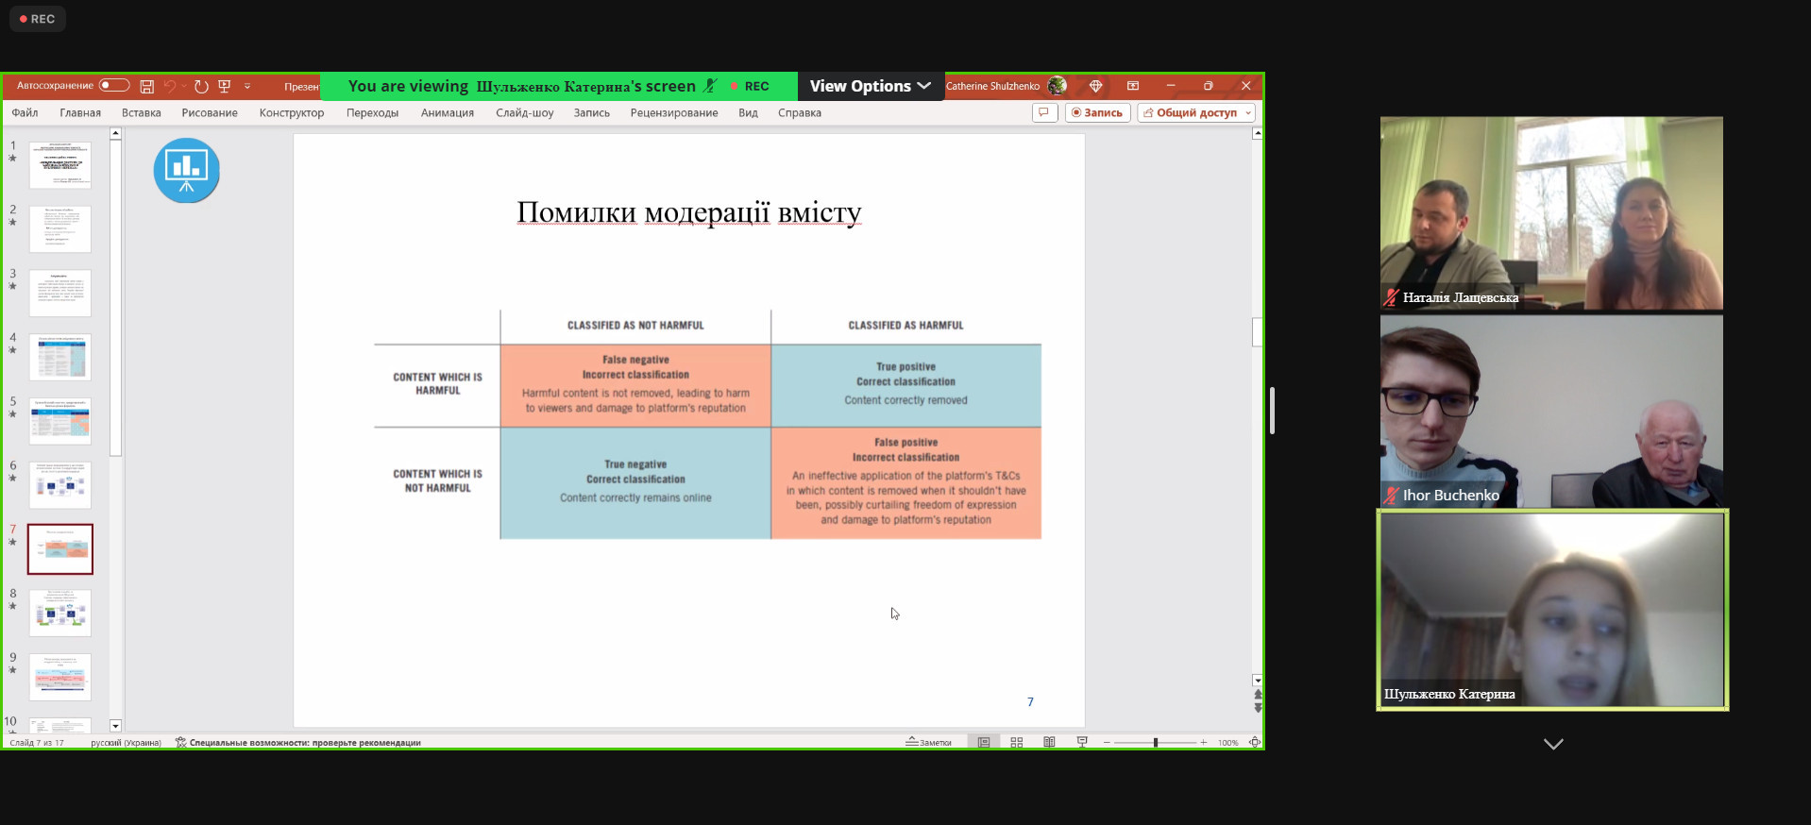Click the Undo arrow icon

[x=170, y=86]
